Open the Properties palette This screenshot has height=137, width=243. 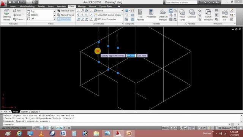pyautogui.click(x=151, y=14)
